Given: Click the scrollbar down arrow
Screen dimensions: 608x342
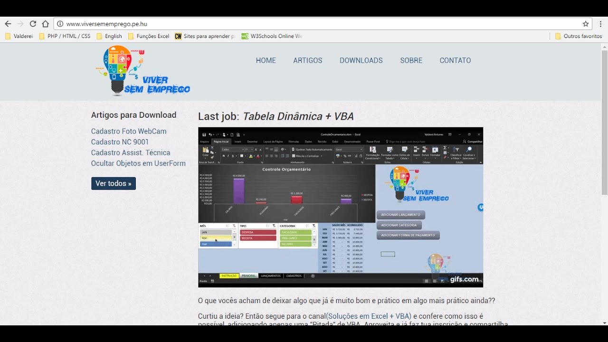Looking at the screenshot, I should pyautogui.click(x=604, y=323).
